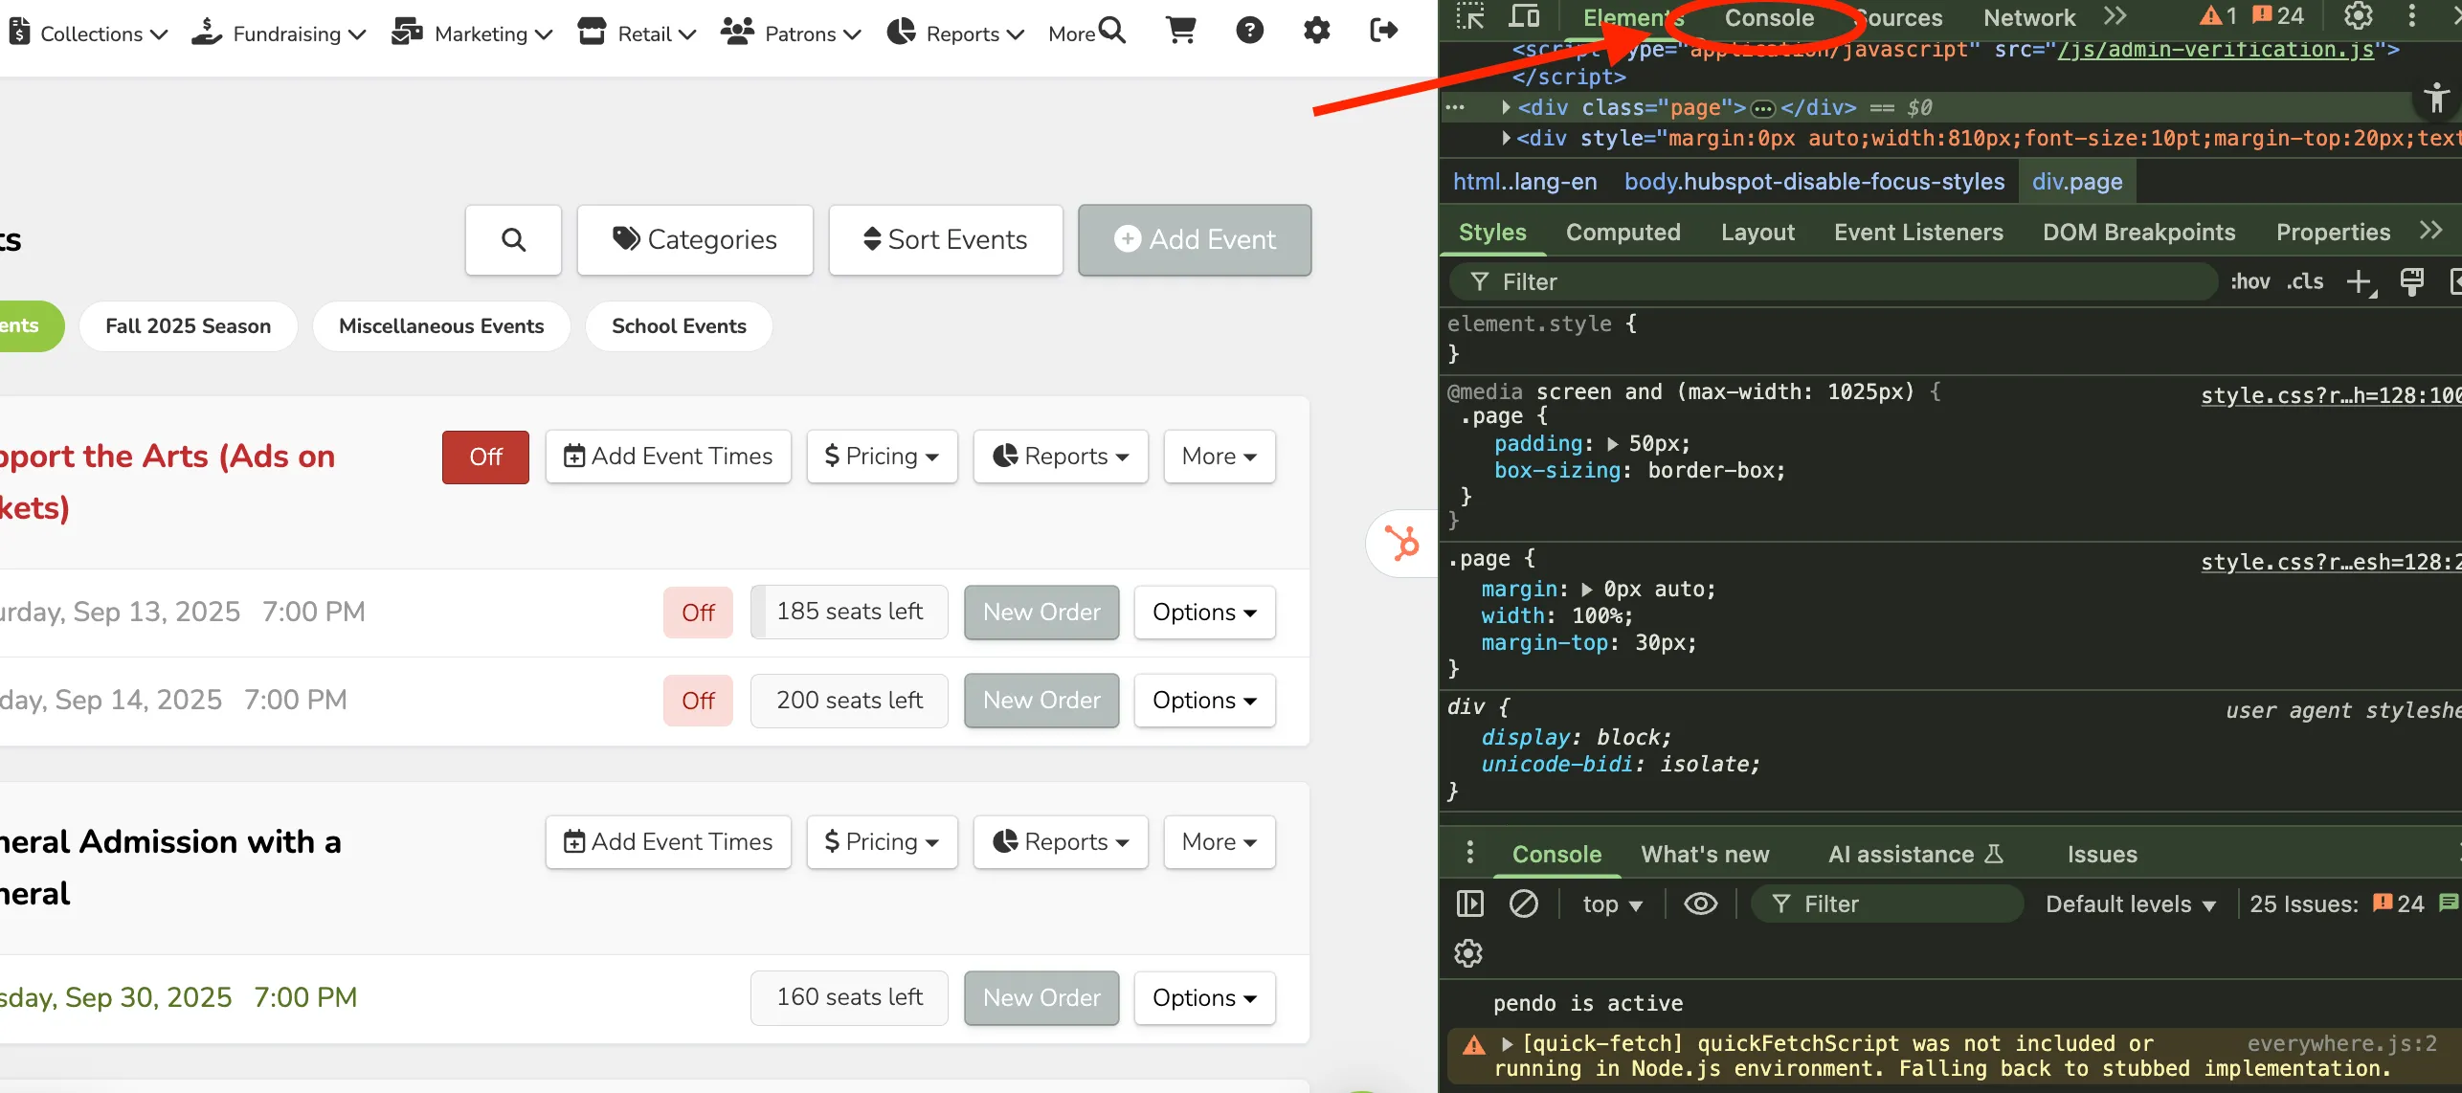Open the top JavaScript context dropdown

point(1612,904)
